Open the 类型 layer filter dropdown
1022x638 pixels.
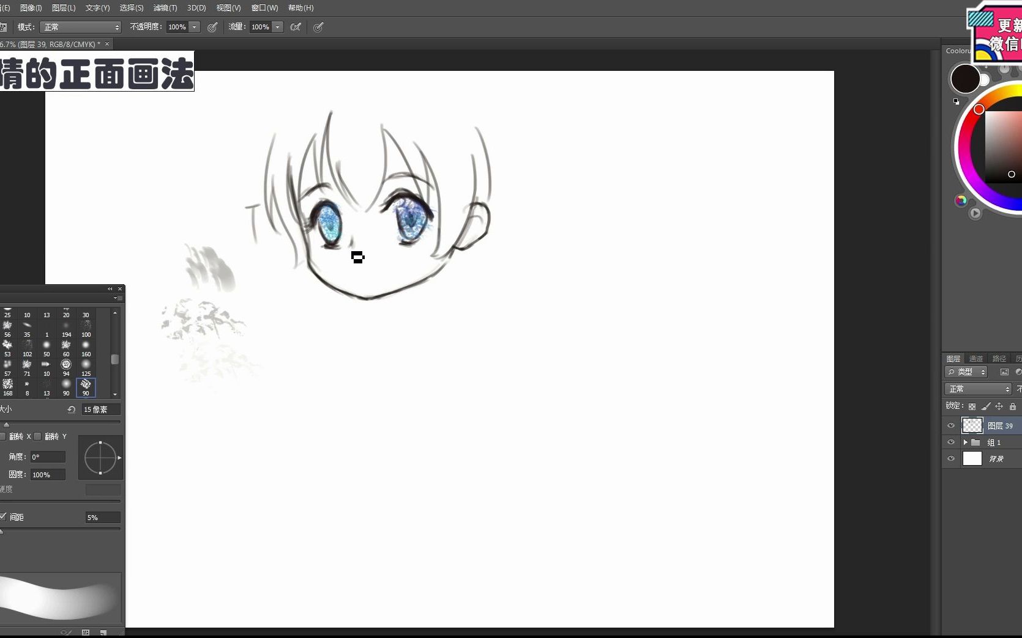coord(966,372)
